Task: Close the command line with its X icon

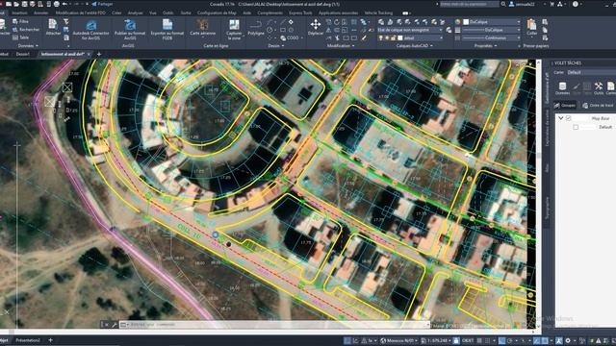Action: (107, 325)
